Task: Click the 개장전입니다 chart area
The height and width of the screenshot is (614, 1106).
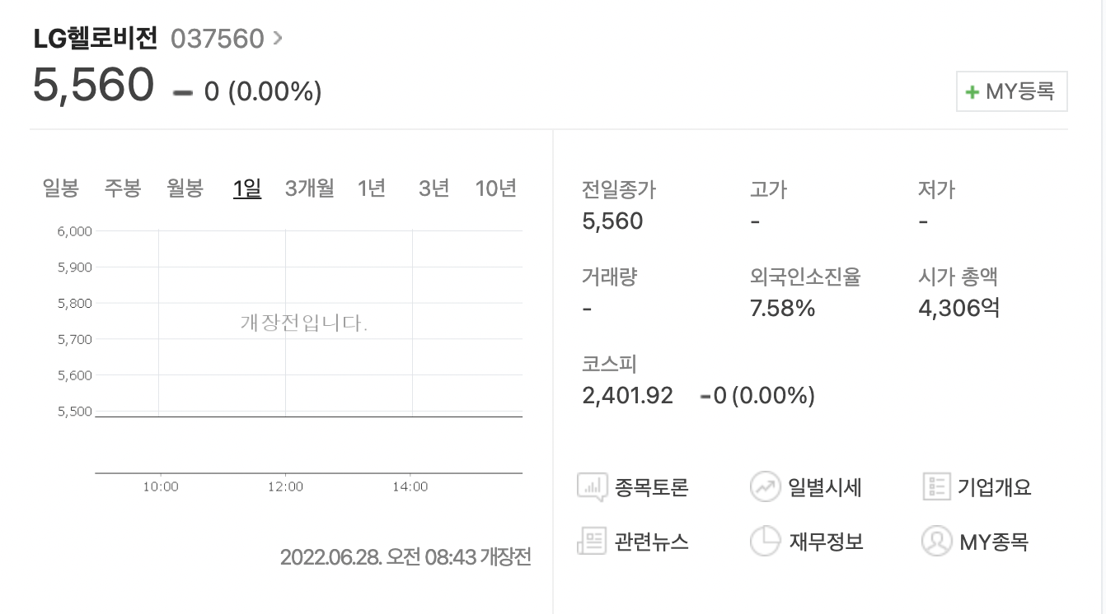Action: pyautogui.click(x=309, y=323)
